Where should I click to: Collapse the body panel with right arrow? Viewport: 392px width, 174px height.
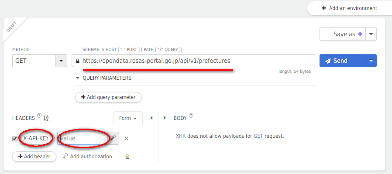(x=165, y=118)
